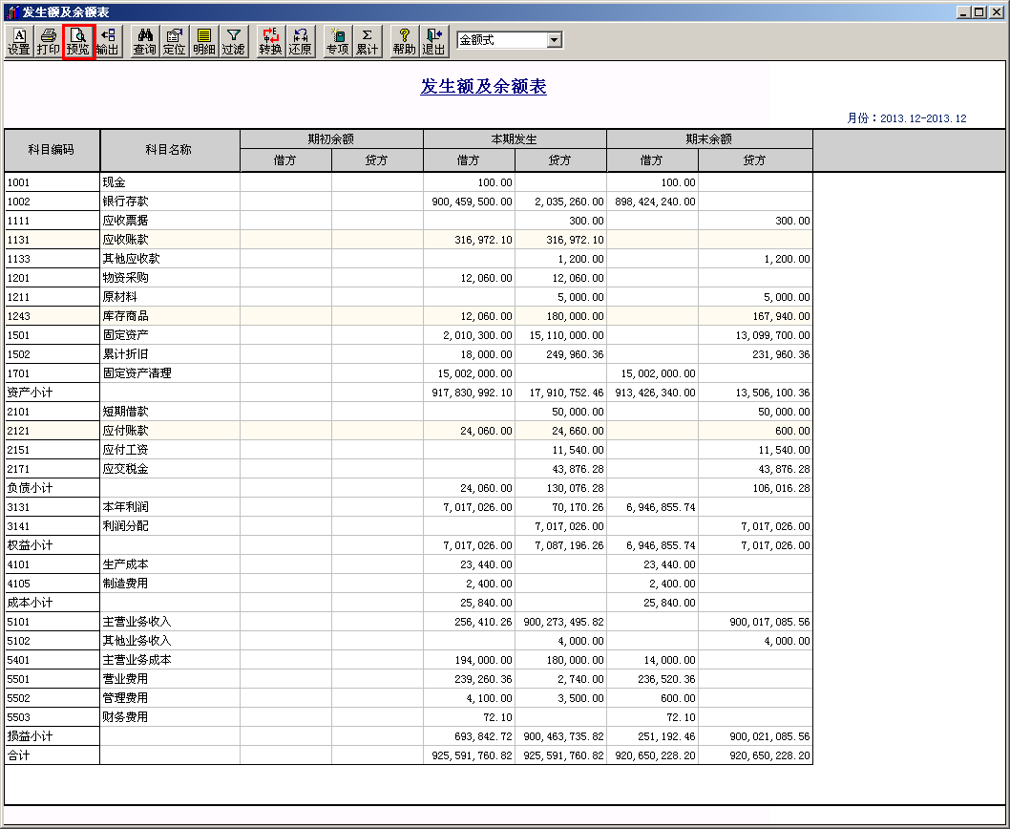The width and height of the screenshot is (1010, 829).
Task: Click the 13,099,700.00 ending credit
Action: tap(773, 335)
